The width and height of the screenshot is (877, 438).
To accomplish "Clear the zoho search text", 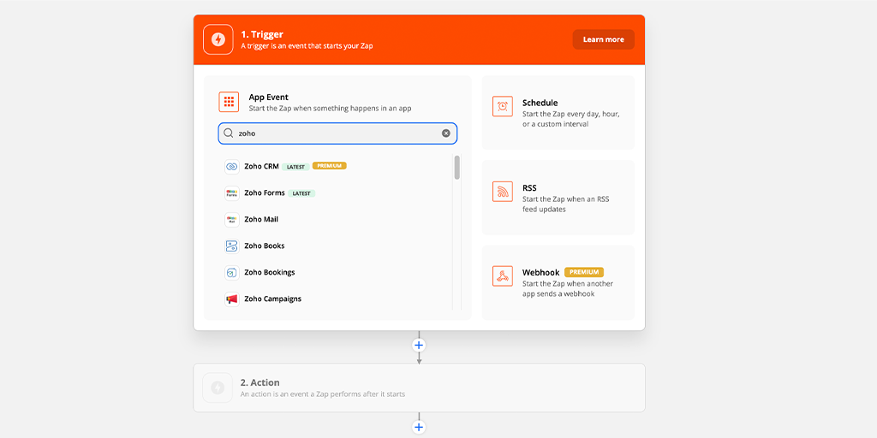I will point(445,133).
